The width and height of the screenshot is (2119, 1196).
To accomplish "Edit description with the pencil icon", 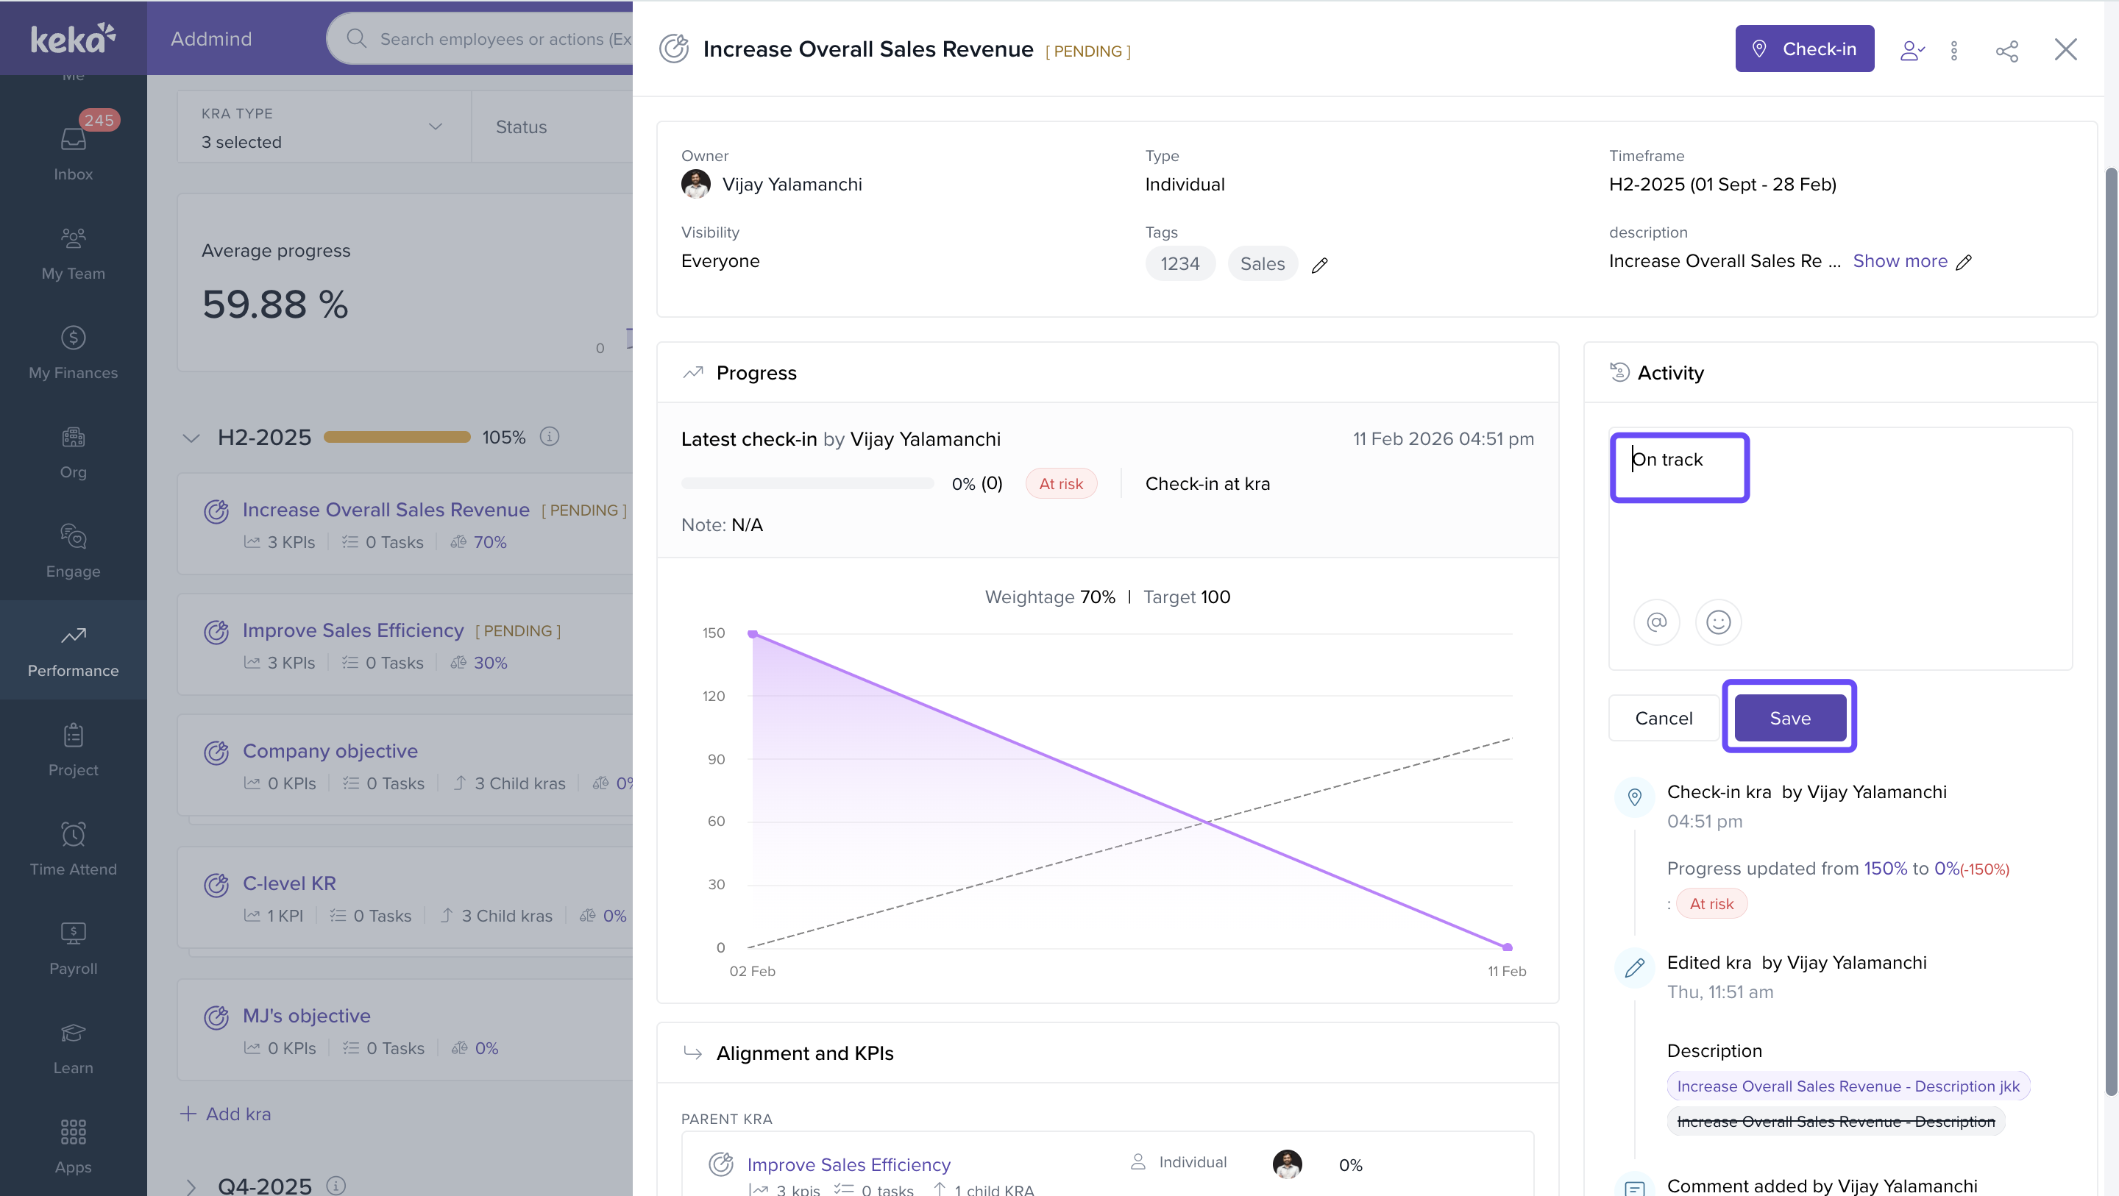I will coord(1964,263).
